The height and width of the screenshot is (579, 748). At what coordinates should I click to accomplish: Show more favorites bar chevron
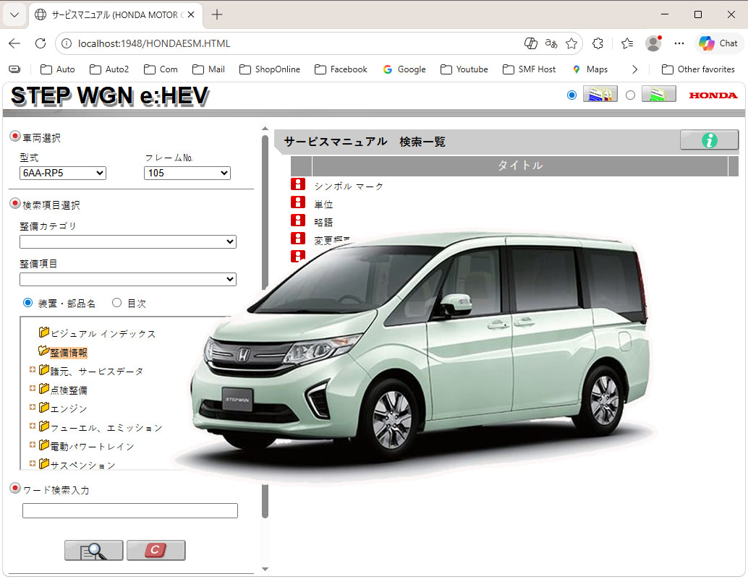point(634,69)
